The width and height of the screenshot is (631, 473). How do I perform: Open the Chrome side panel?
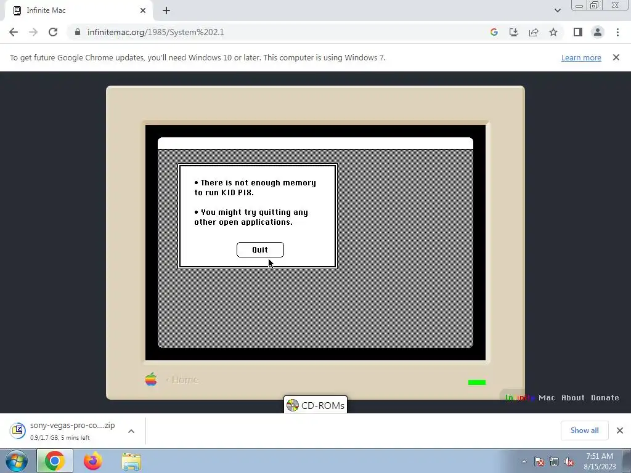578,32
